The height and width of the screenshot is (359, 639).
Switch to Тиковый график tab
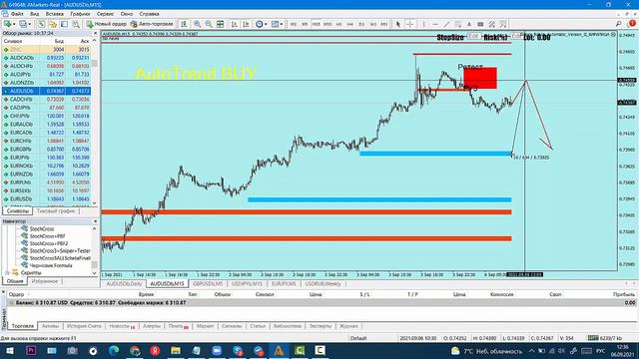point(56,211)
